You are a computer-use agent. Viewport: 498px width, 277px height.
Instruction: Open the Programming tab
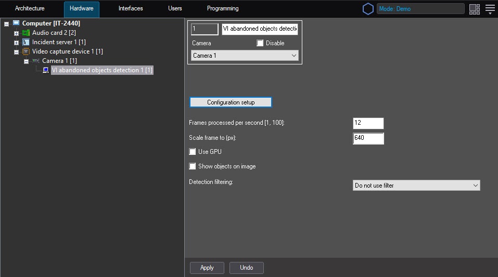click(223, 9)
